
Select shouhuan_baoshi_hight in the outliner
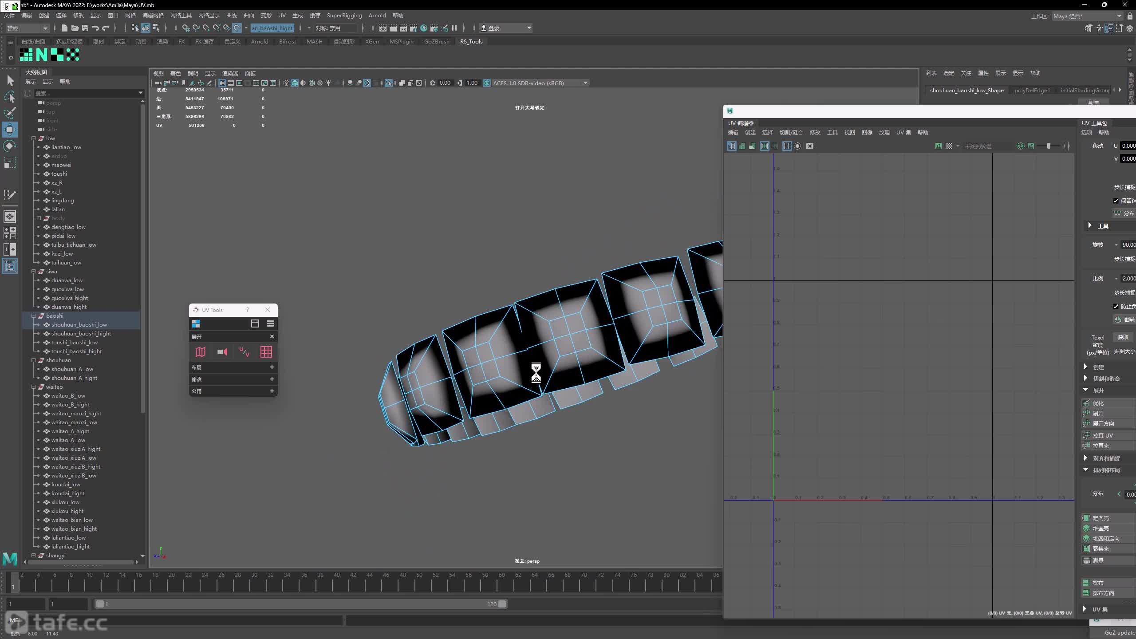point(81,334)
